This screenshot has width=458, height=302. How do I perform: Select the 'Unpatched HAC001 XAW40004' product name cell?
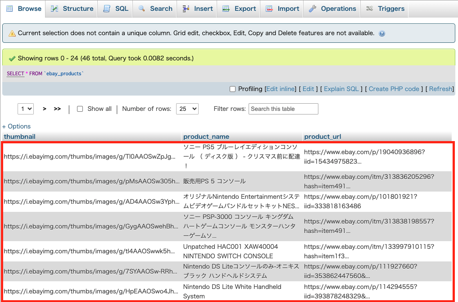(x=242, y=252)
